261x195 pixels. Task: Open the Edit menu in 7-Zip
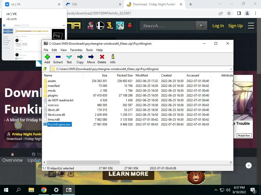[x=54, y=50]
